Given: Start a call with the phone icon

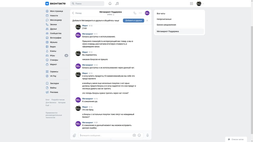Looking at the screenshot, I should coord(135,13).
